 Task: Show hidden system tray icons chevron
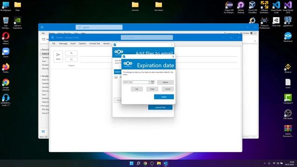(265, 163)
